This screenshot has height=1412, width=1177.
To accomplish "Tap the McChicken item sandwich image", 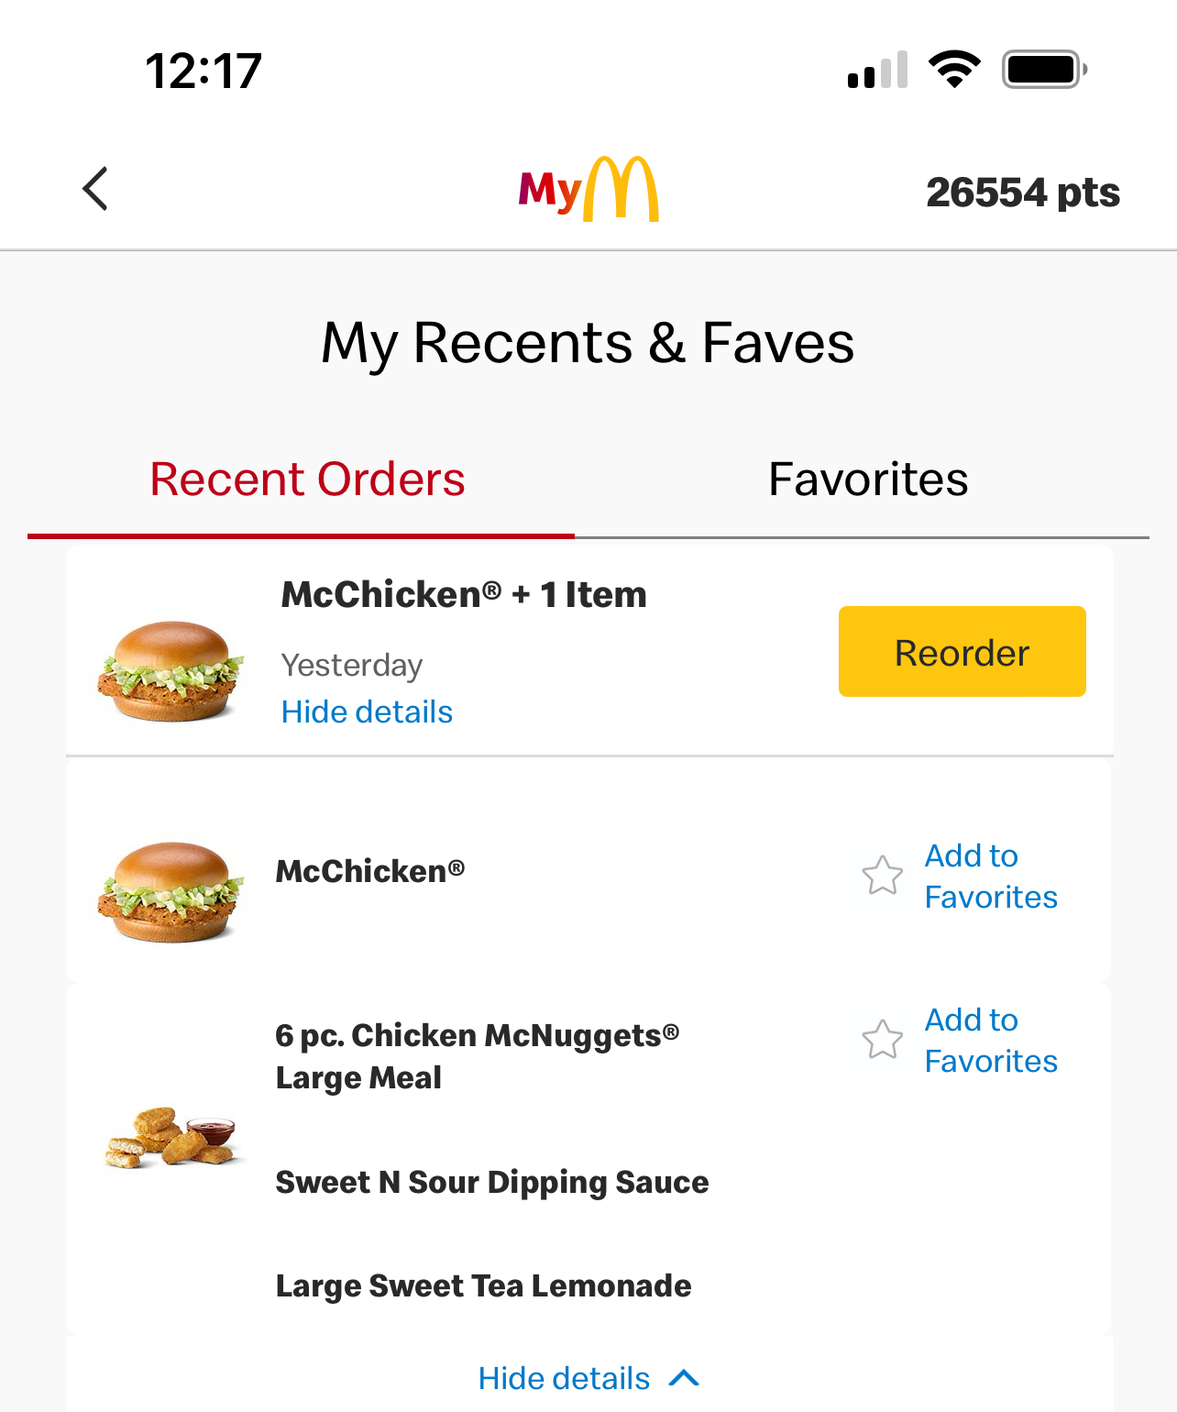I will 170,891.
